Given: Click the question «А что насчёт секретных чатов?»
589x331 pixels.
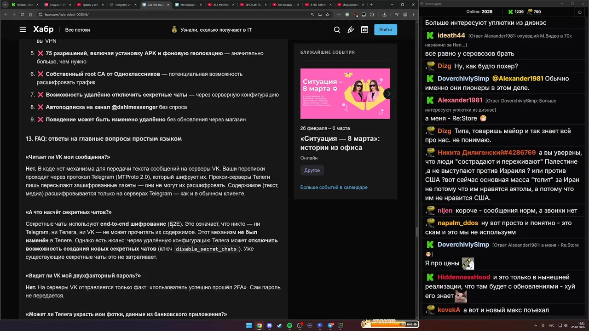Looking at the screenshot, I should coord(69,212).
